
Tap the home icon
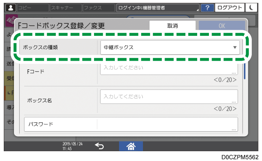tap(131, 146)
